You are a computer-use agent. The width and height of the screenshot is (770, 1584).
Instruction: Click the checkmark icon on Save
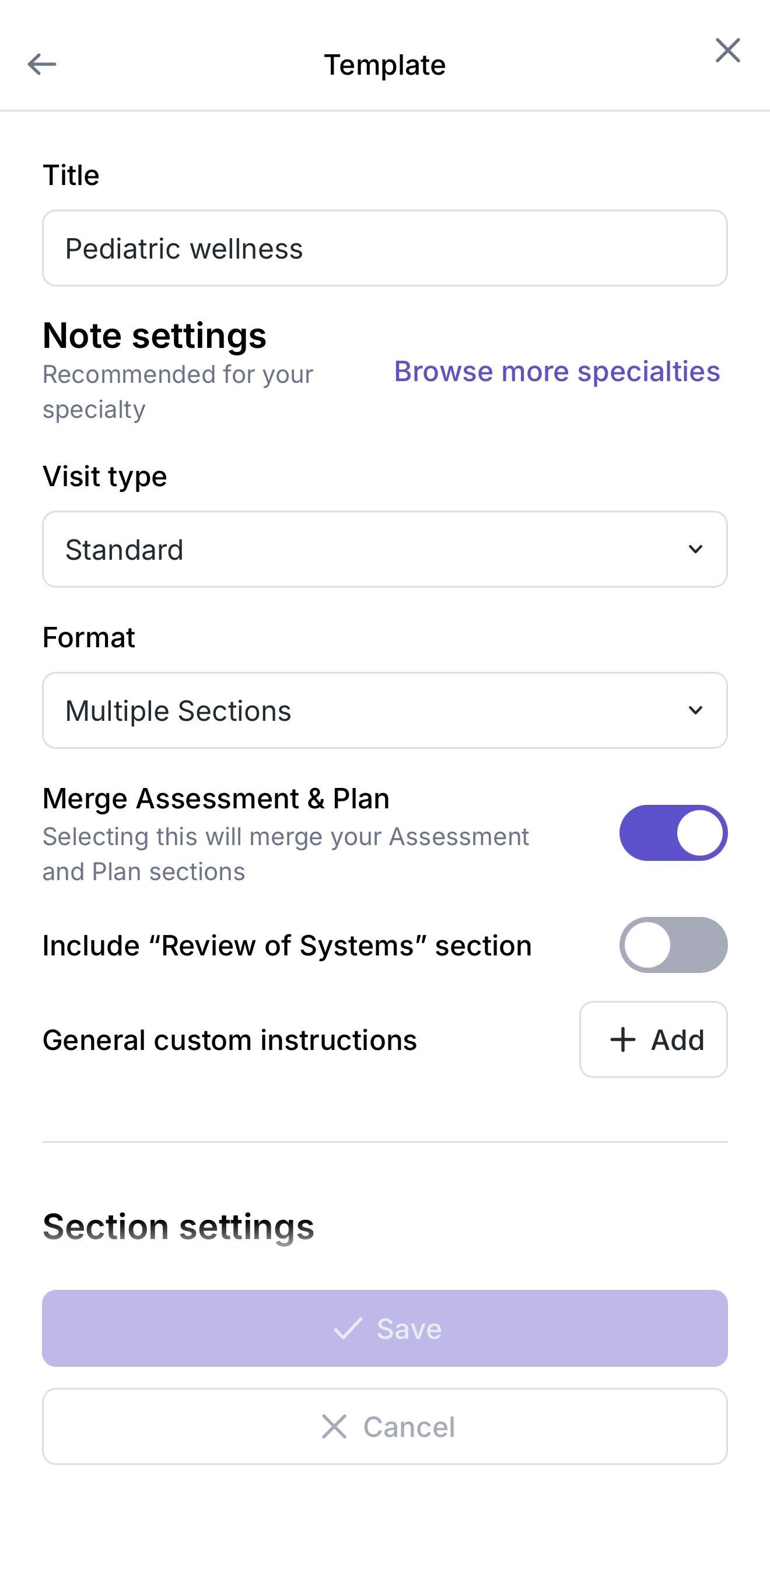348,1328
